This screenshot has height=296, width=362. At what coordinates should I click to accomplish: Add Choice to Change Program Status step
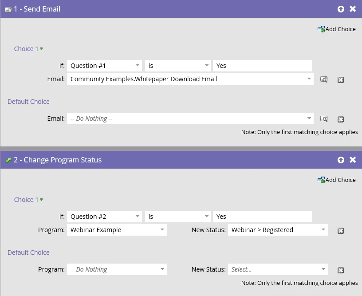pyautogui.click(x=337, y=180)
